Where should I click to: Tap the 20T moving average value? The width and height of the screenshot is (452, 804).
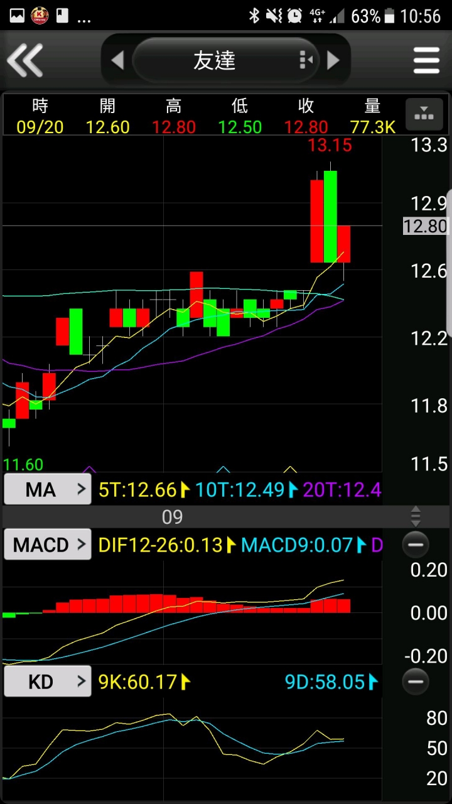(343, 490)
